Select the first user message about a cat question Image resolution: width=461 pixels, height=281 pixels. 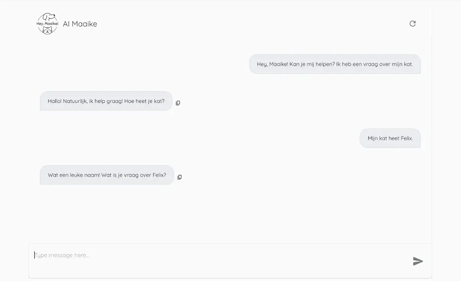335,64
